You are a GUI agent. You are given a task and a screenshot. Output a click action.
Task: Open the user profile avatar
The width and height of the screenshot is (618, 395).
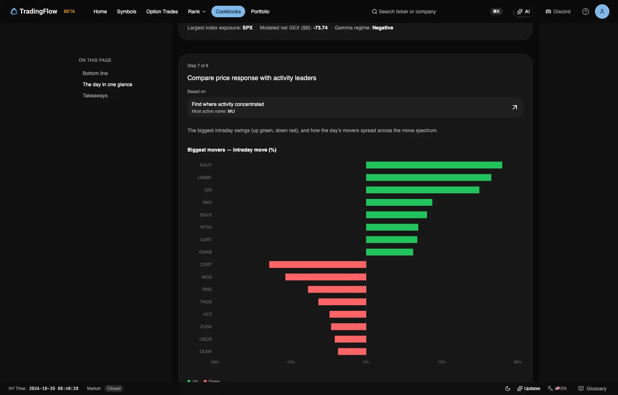(602, 11)
